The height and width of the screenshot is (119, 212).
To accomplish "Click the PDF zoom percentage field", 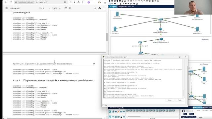I will tap(55, 8).
